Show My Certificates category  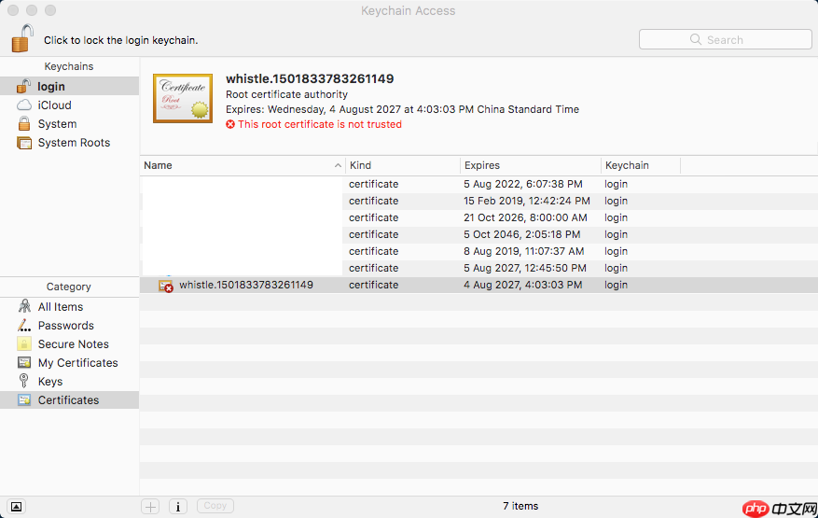click(69, 363)
